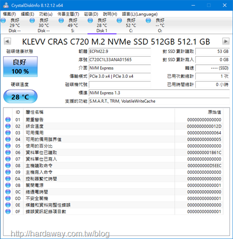233x239 pixels.
Task: Select raw value 0000000000005
Action: [x=204, y=139]
